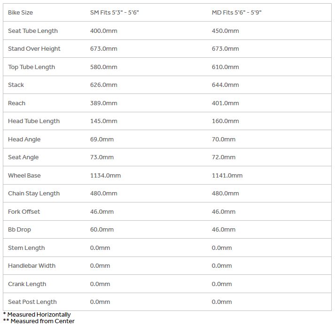The width and height of the screenshot is (335, 326).
Task: Click the Bike Size header cell
Action: point(20,13)
